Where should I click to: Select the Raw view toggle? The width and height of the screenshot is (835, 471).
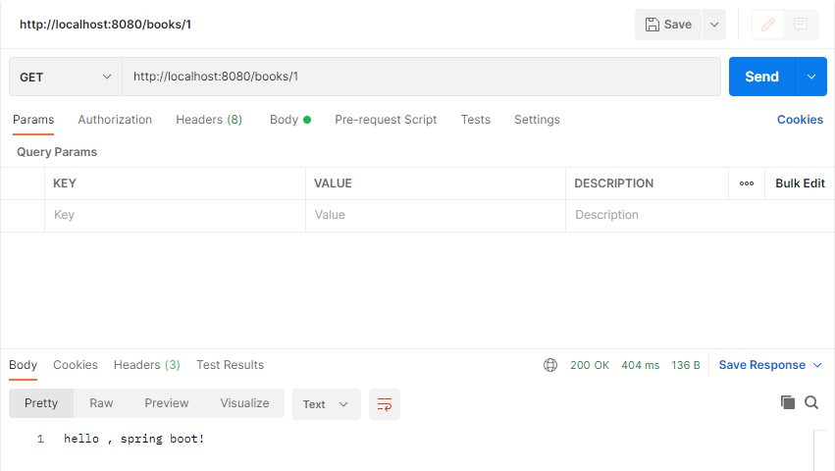[101, 403]
